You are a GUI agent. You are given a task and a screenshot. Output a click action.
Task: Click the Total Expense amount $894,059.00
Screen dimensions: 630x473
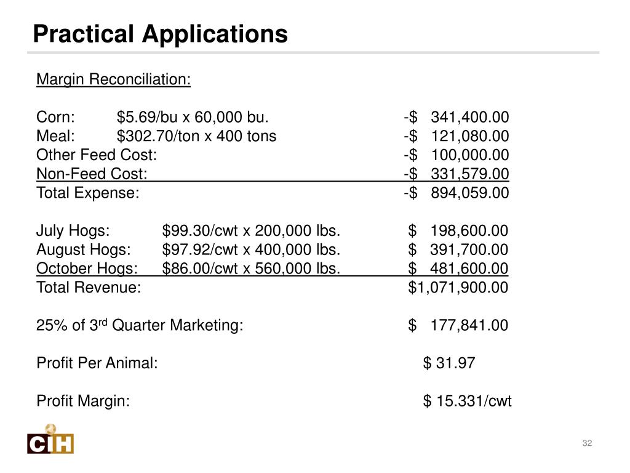click(x=457, y=193)
